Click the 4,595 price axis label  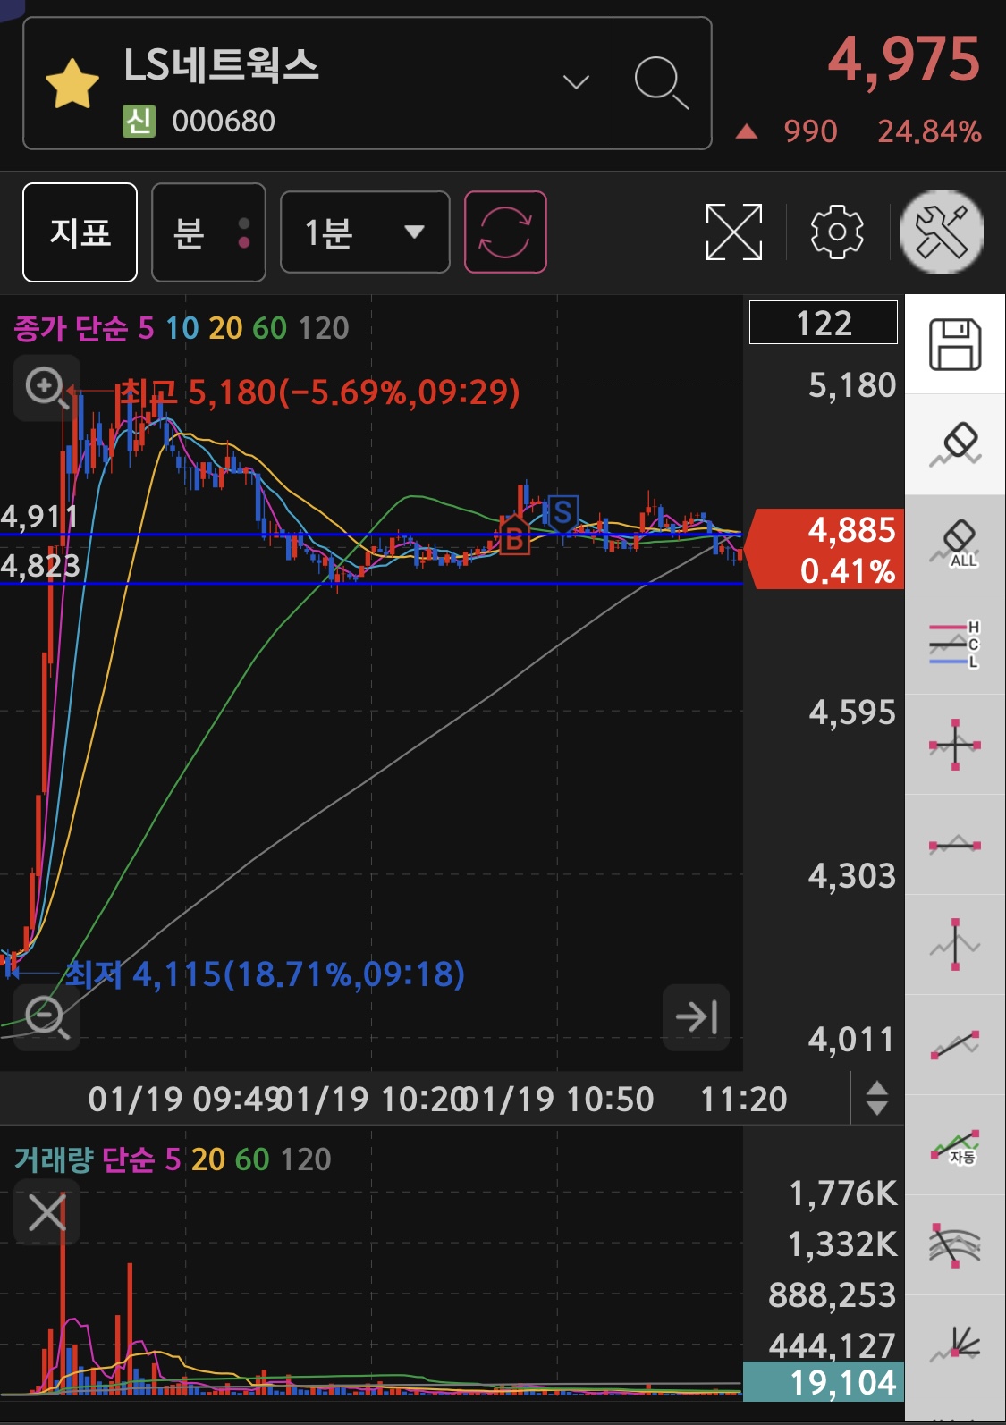pos(851,712)
